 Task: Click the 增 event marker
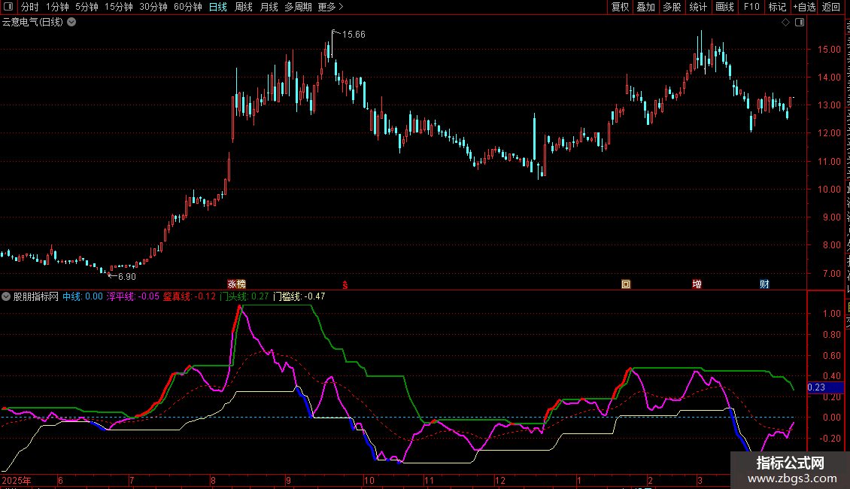coord(697,284)
